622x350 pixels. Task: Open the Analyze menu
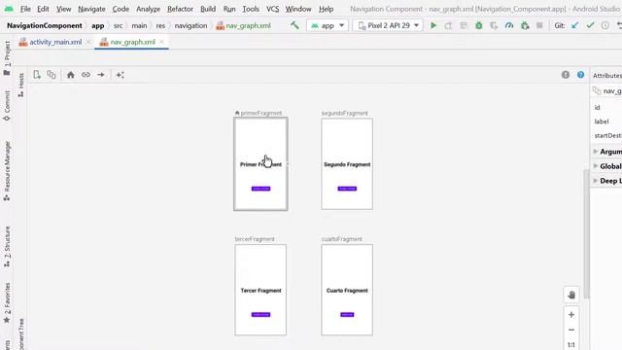148,9
